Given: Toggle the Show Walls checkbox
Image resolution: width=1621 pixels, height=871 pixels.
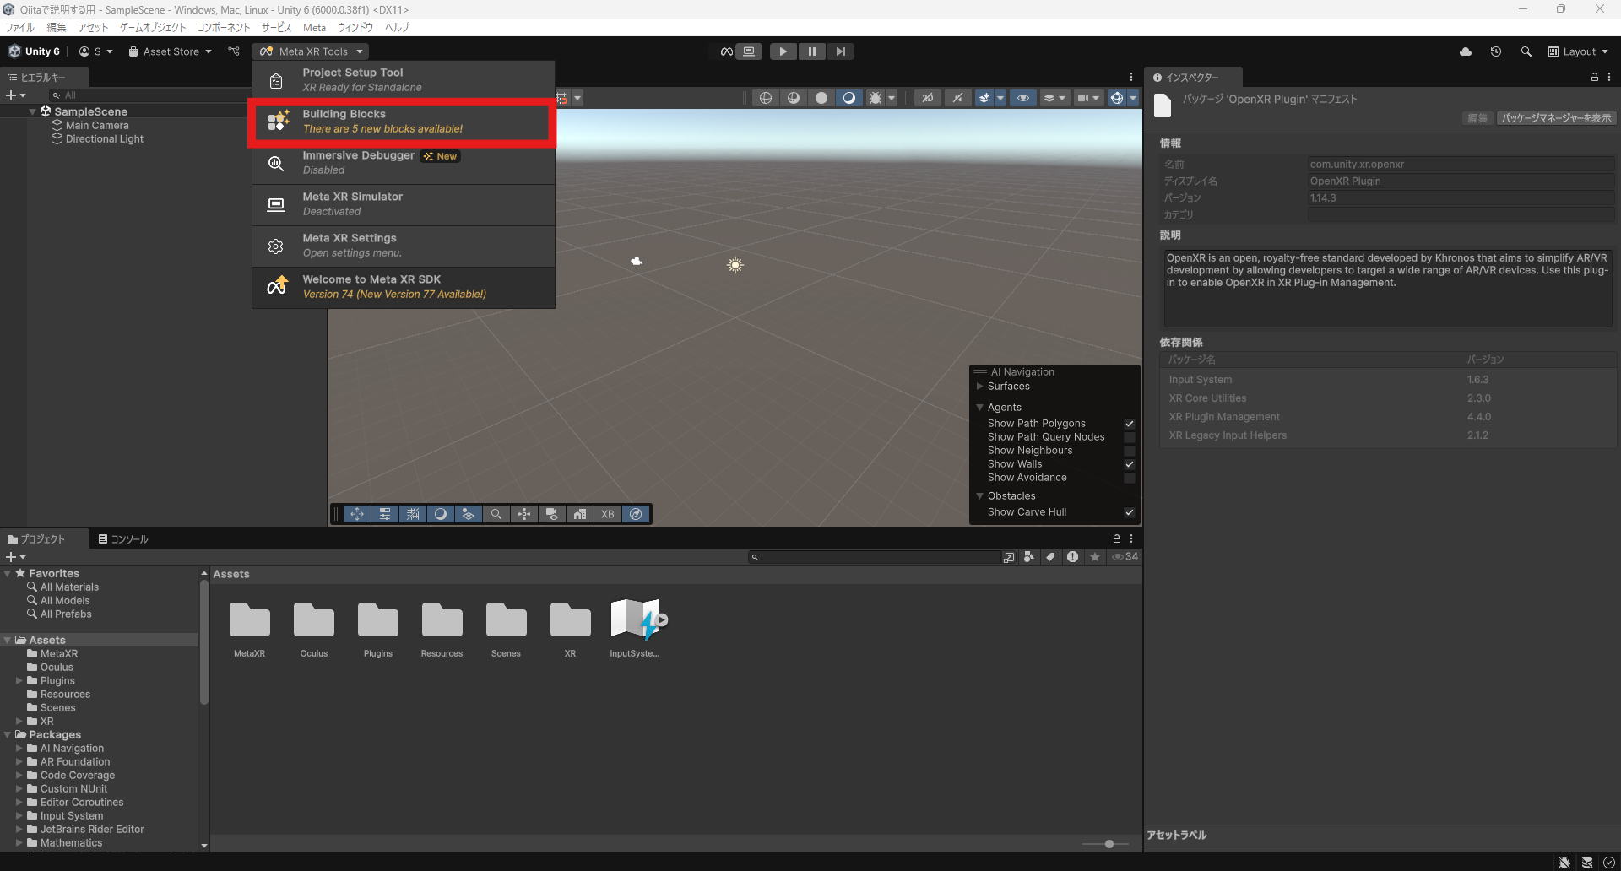Looking at the screenshot, I should tap(1129, 464).
